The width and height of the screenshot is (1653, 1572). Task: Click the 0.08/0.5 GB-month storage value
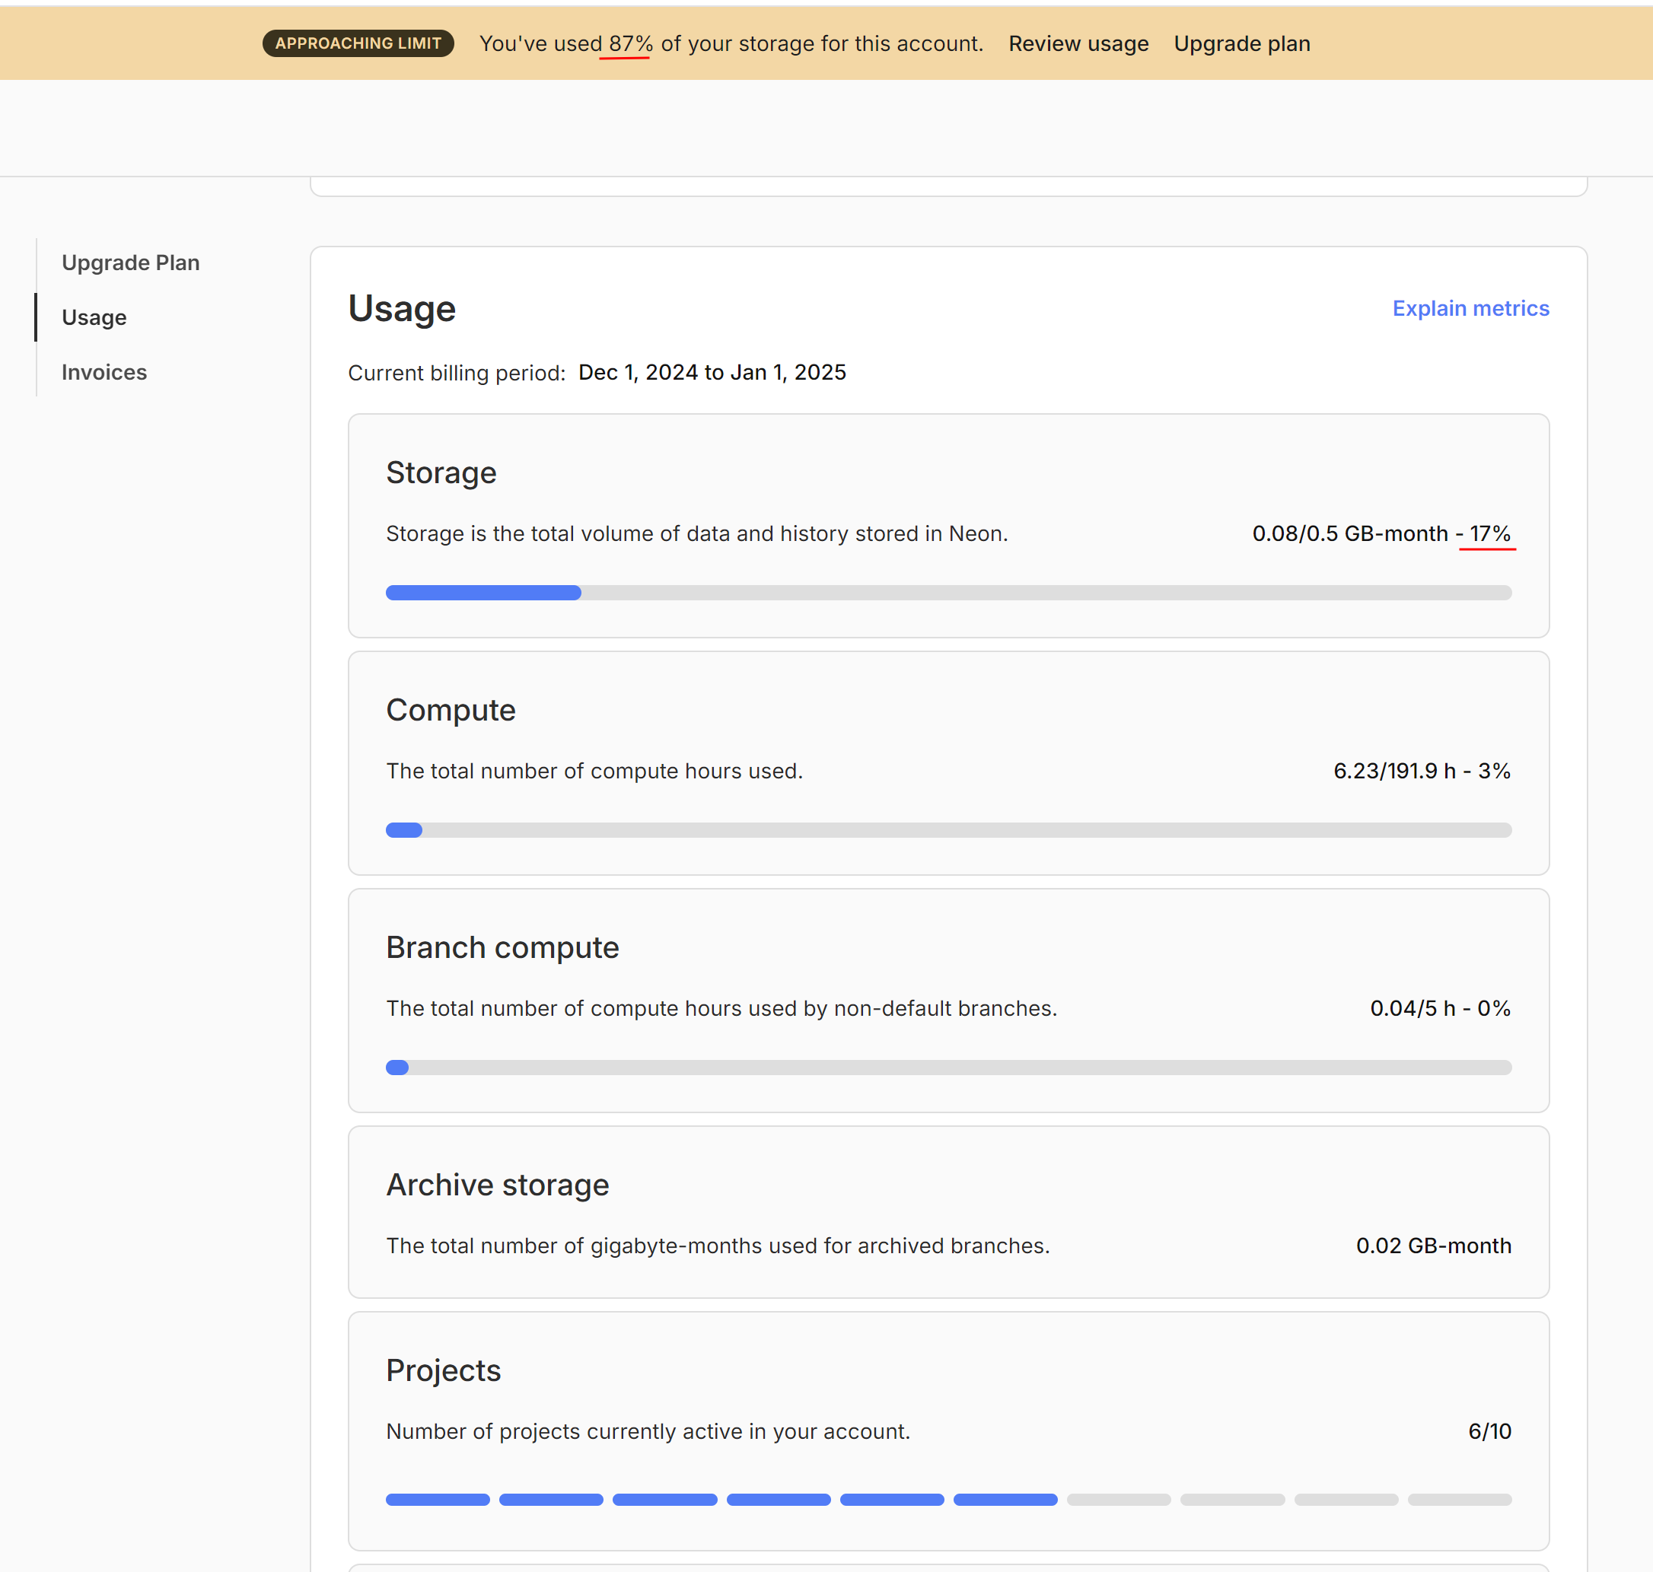1349,534
